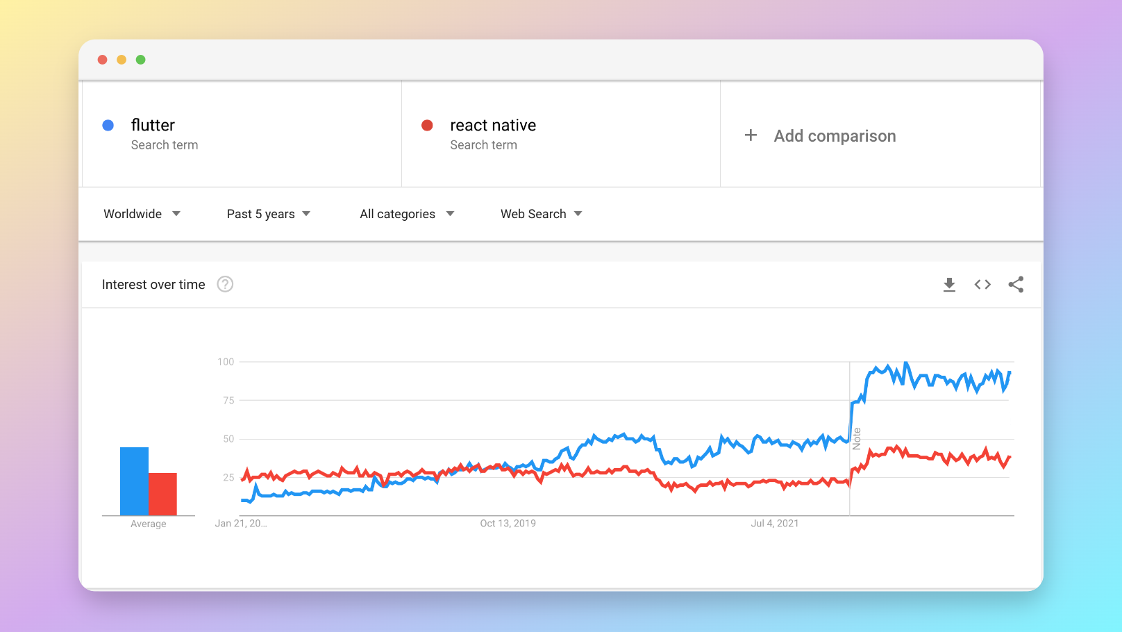
Task: Click the Interest over time heading
Action: pyautogui.click(x=153, y=284)
